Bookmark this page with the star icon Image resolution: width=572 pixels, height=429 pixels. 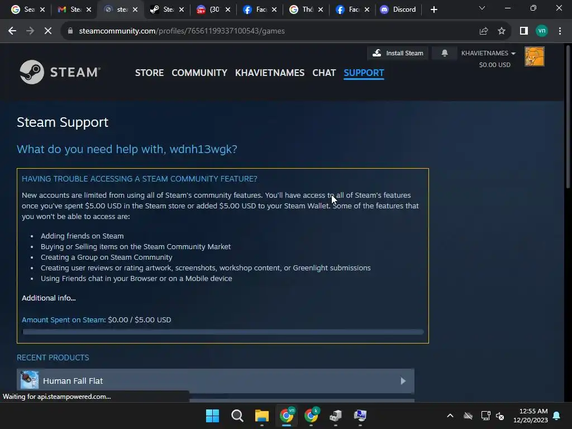[502, 31]
